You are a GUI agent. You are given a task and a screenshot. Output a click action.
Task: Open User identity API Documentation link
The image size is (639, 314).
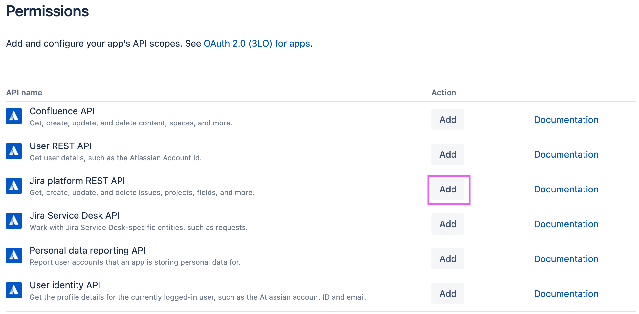click(x=566, y=294)
